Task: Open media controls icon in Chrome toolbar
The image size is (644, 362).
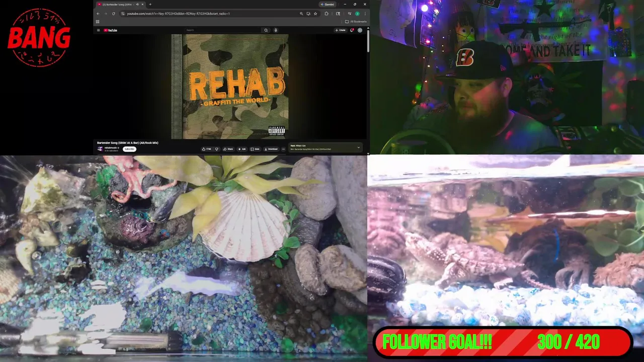Action: click(x=350, y=14)
